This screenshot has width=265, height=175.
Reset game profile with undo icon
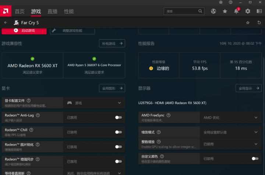click(x=259, y=23)
